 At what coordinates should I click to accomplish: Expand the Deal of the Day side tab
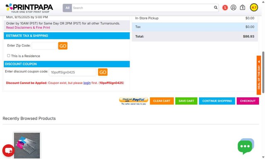tap(259, 75)
